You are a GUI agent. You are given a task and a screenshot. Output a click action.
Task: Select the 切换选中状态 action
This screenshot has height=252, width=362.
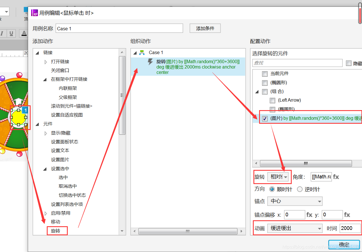click(x=72, y=195)
